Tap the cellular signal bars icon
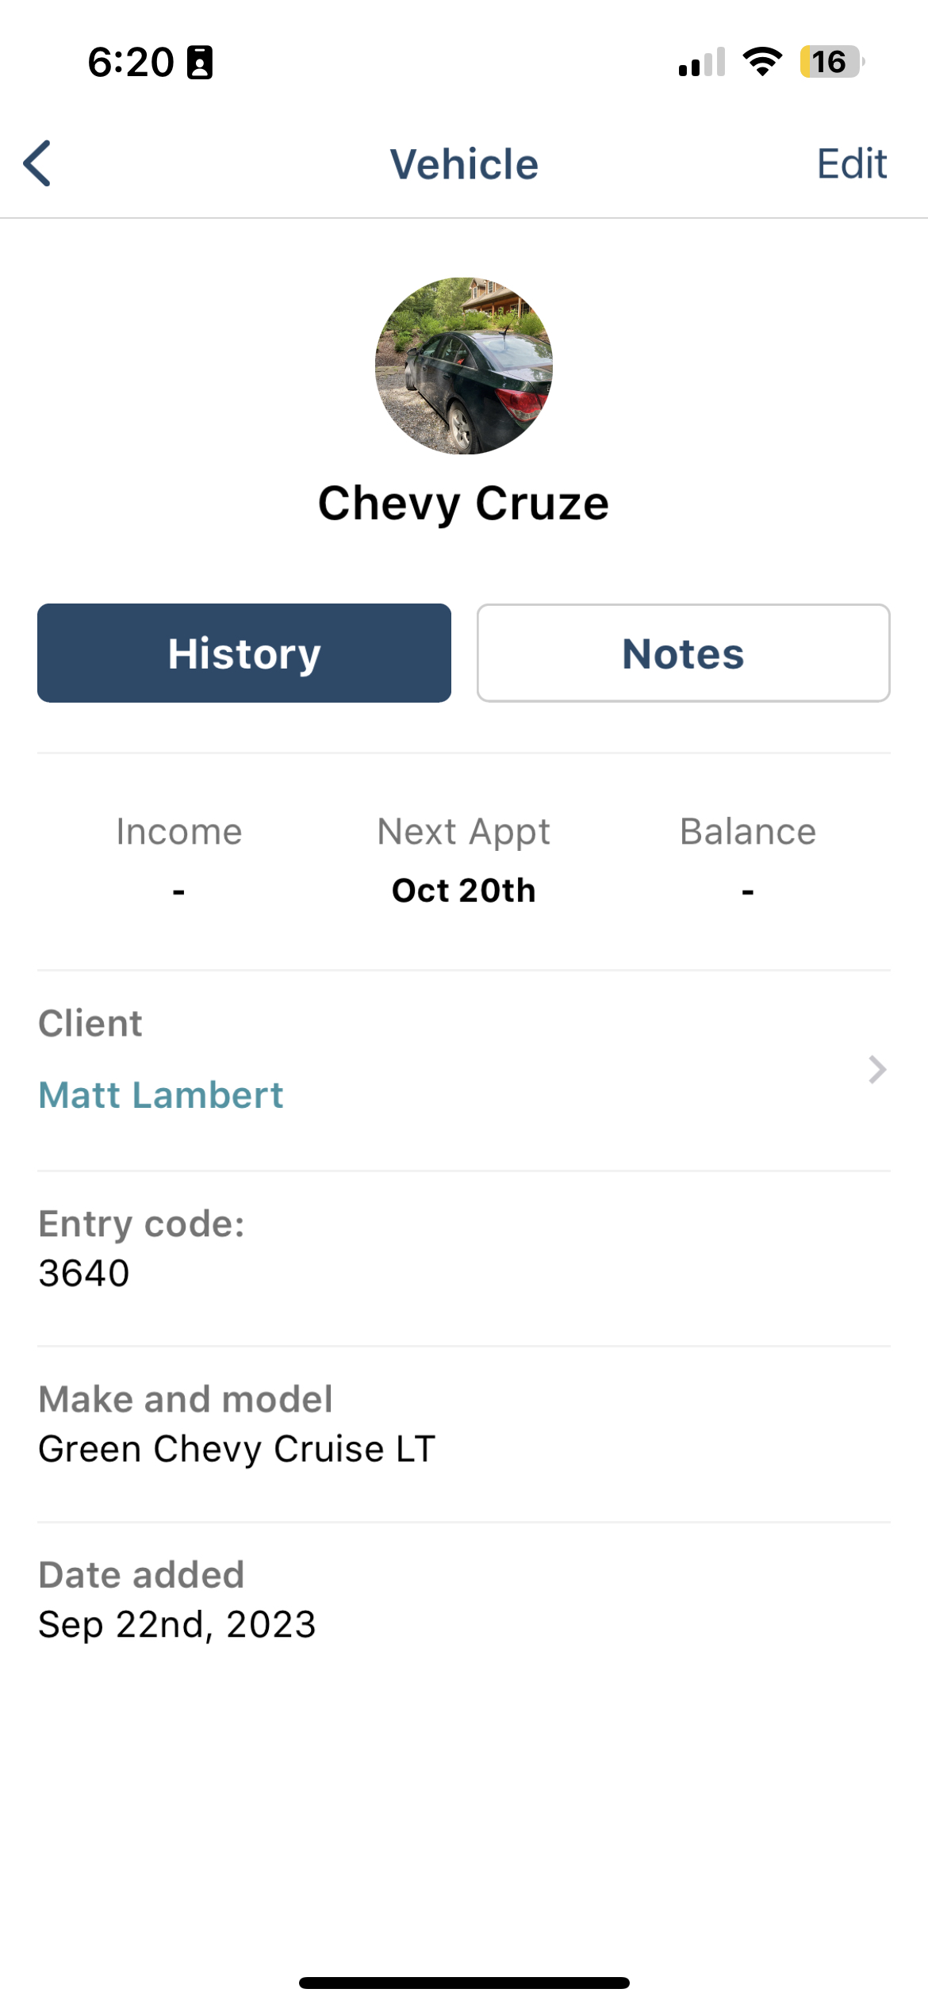 pyautogui.click(x=702, y=62)
